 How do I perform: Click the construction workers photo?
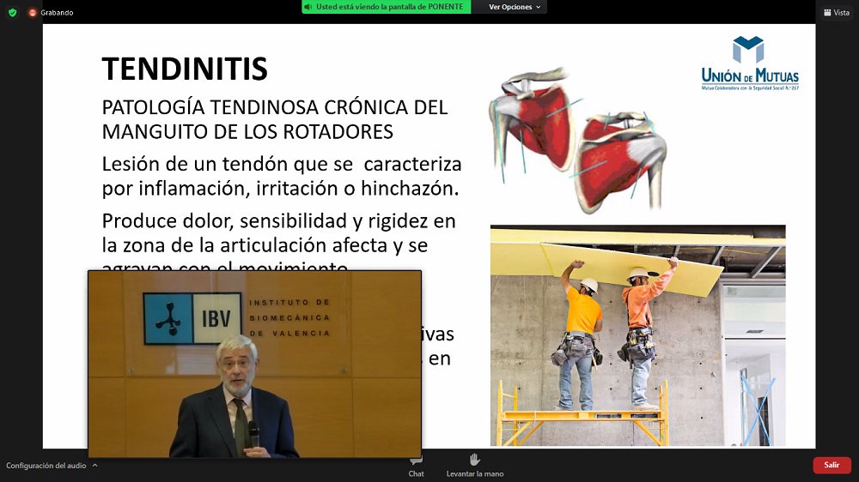(x=637, y=335)
